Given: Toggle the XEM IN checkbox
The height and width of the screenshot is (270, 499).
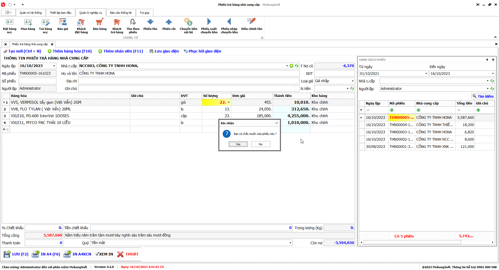Looking at the screenshot, I should (97, 254).
